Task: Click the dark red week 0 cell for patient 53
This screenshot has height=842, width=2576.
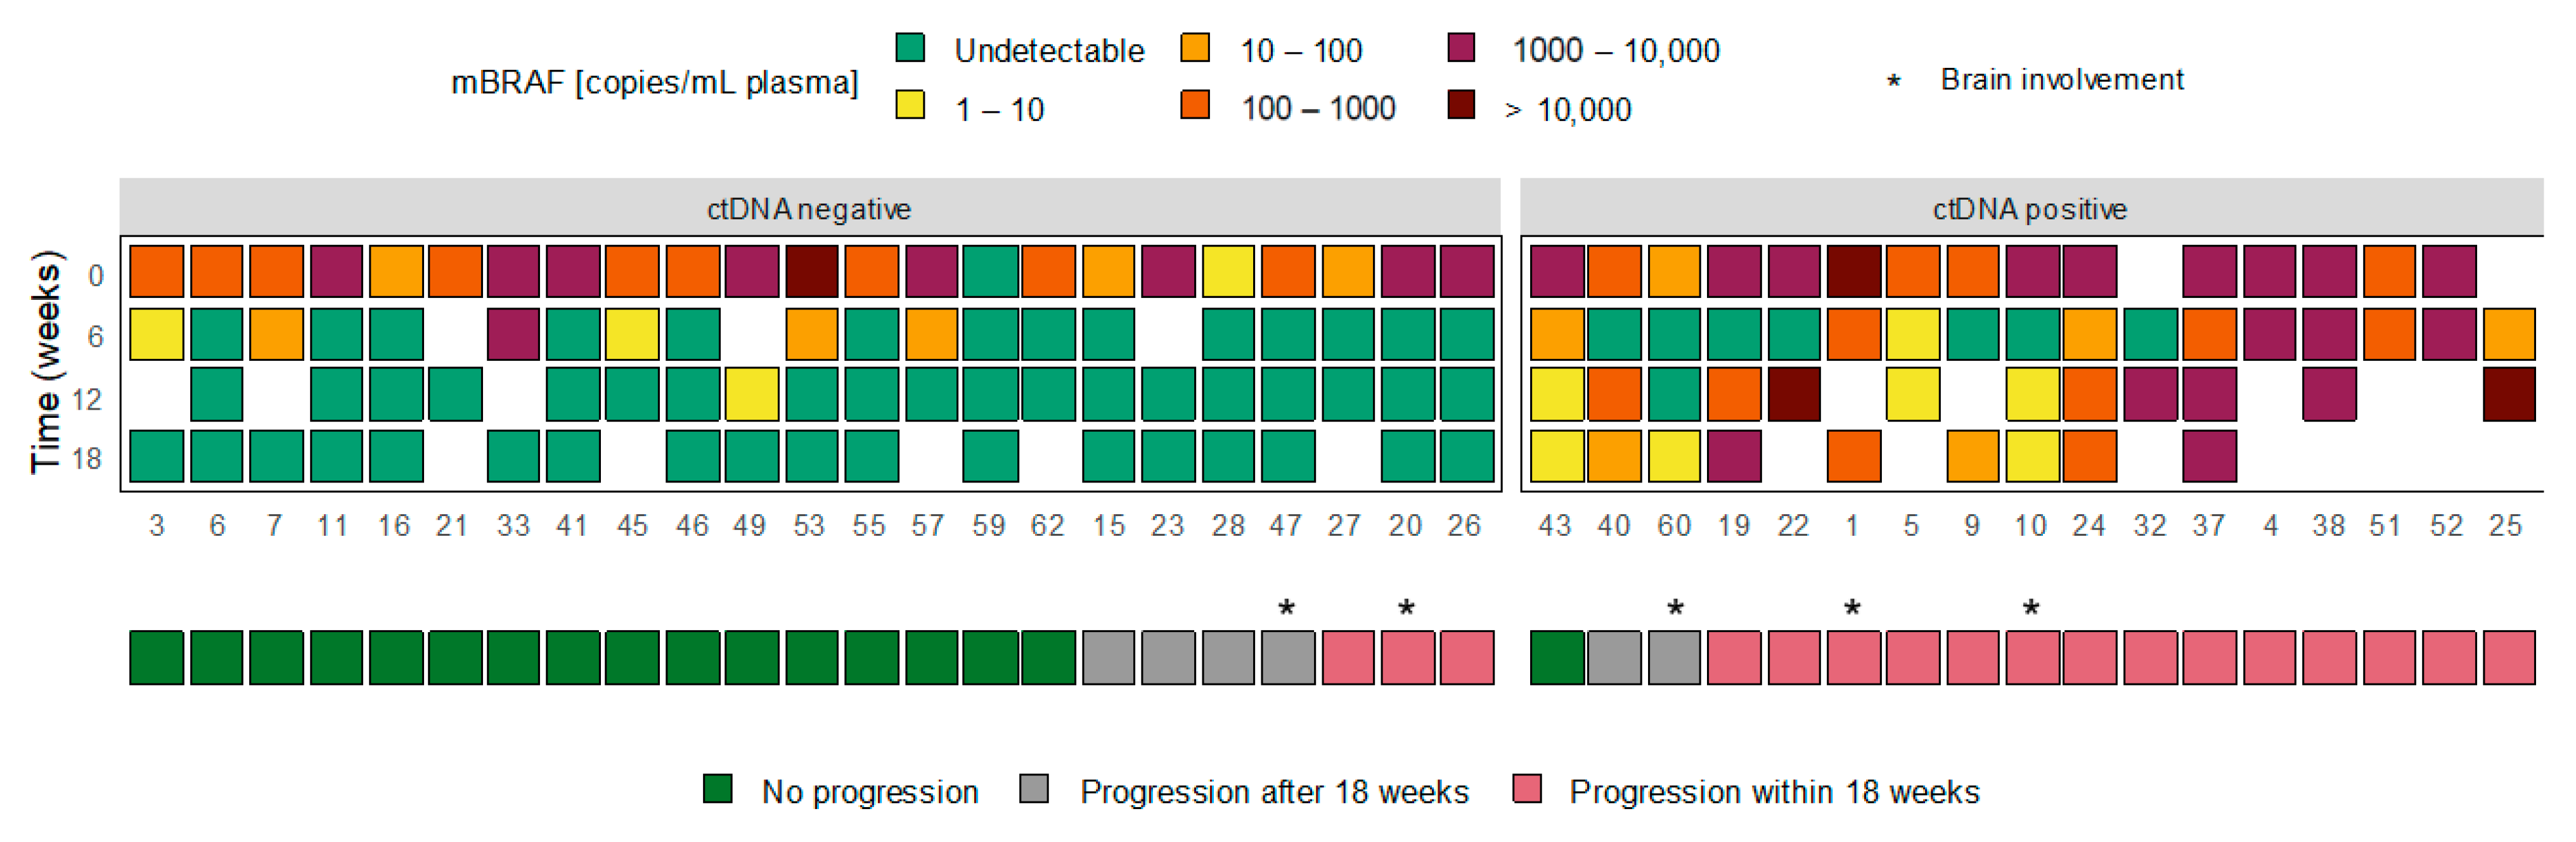Action: tap(811, 271)
